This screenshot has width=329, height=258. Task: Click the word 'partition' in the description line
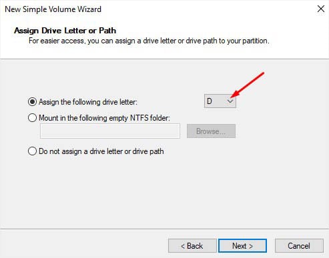[254, 41]
